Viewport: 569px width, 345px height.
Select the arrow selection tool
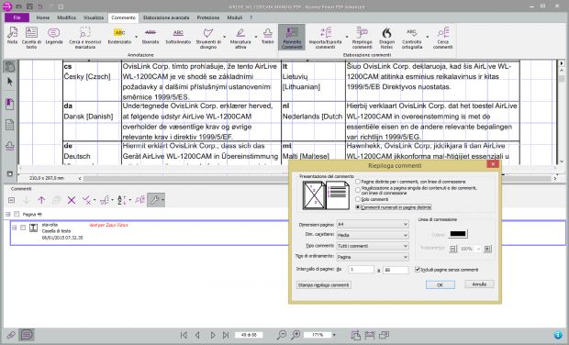(x=10, y=82)
